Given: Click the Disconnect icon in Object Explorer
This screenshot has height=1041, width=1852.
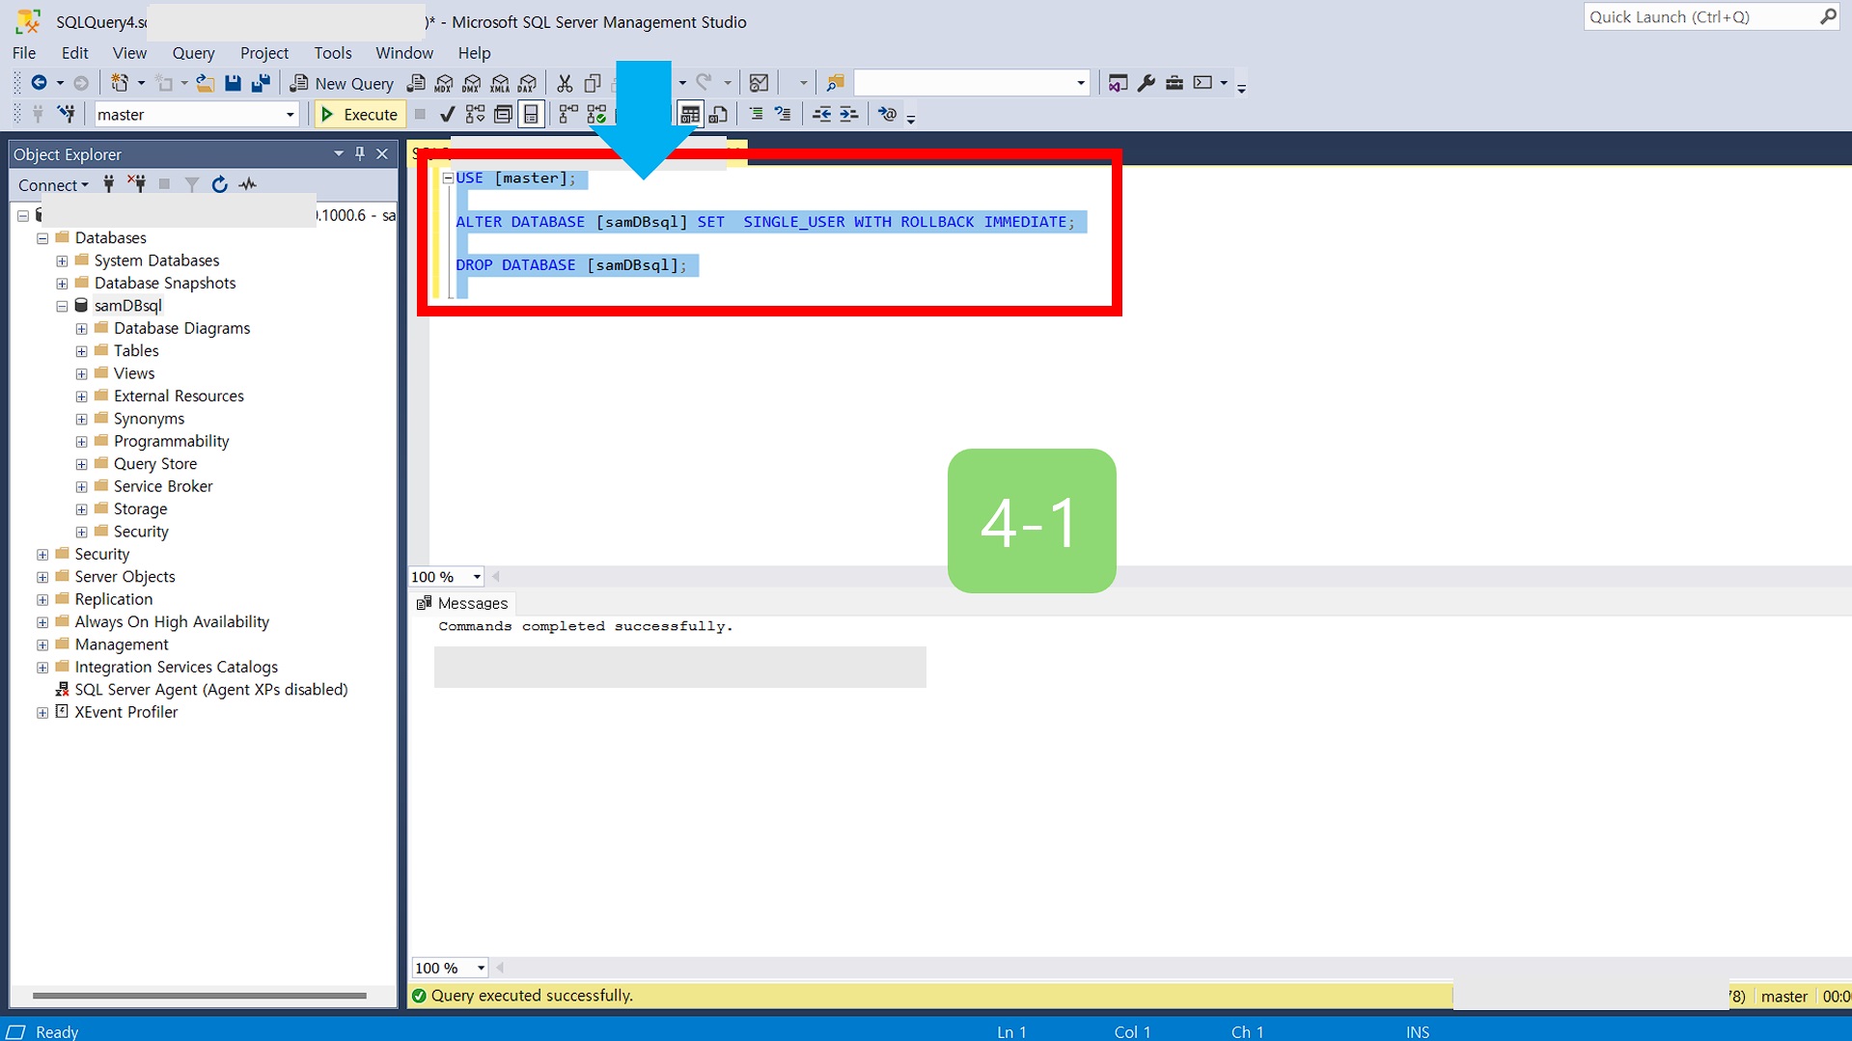Looking at the screenshot, I should (137, 184).
